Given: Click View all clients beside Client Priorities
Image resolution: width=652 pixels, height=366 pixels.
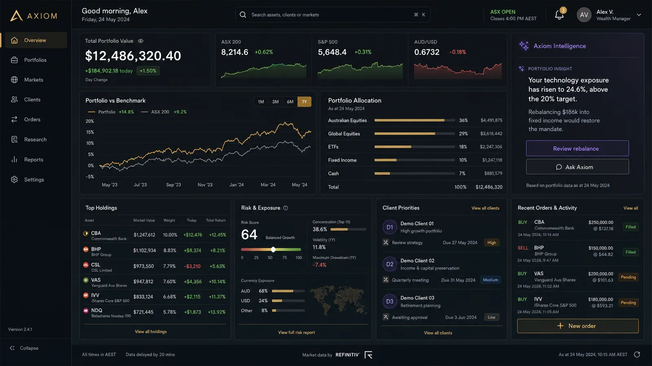Looking at the screenshot, I should pyautogui.click(x=485, y=208).
